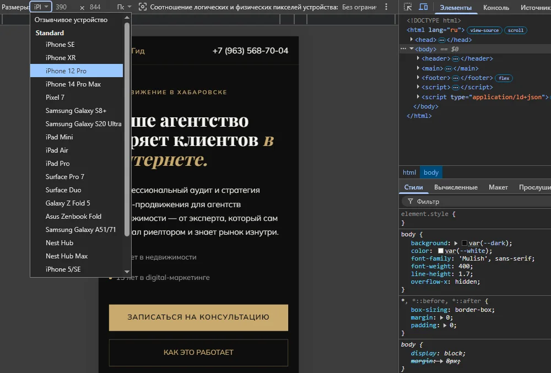This screenshot has width=551, height=373.
Task: Expand margin shorthand in universal rule
Action: [441, 317]
